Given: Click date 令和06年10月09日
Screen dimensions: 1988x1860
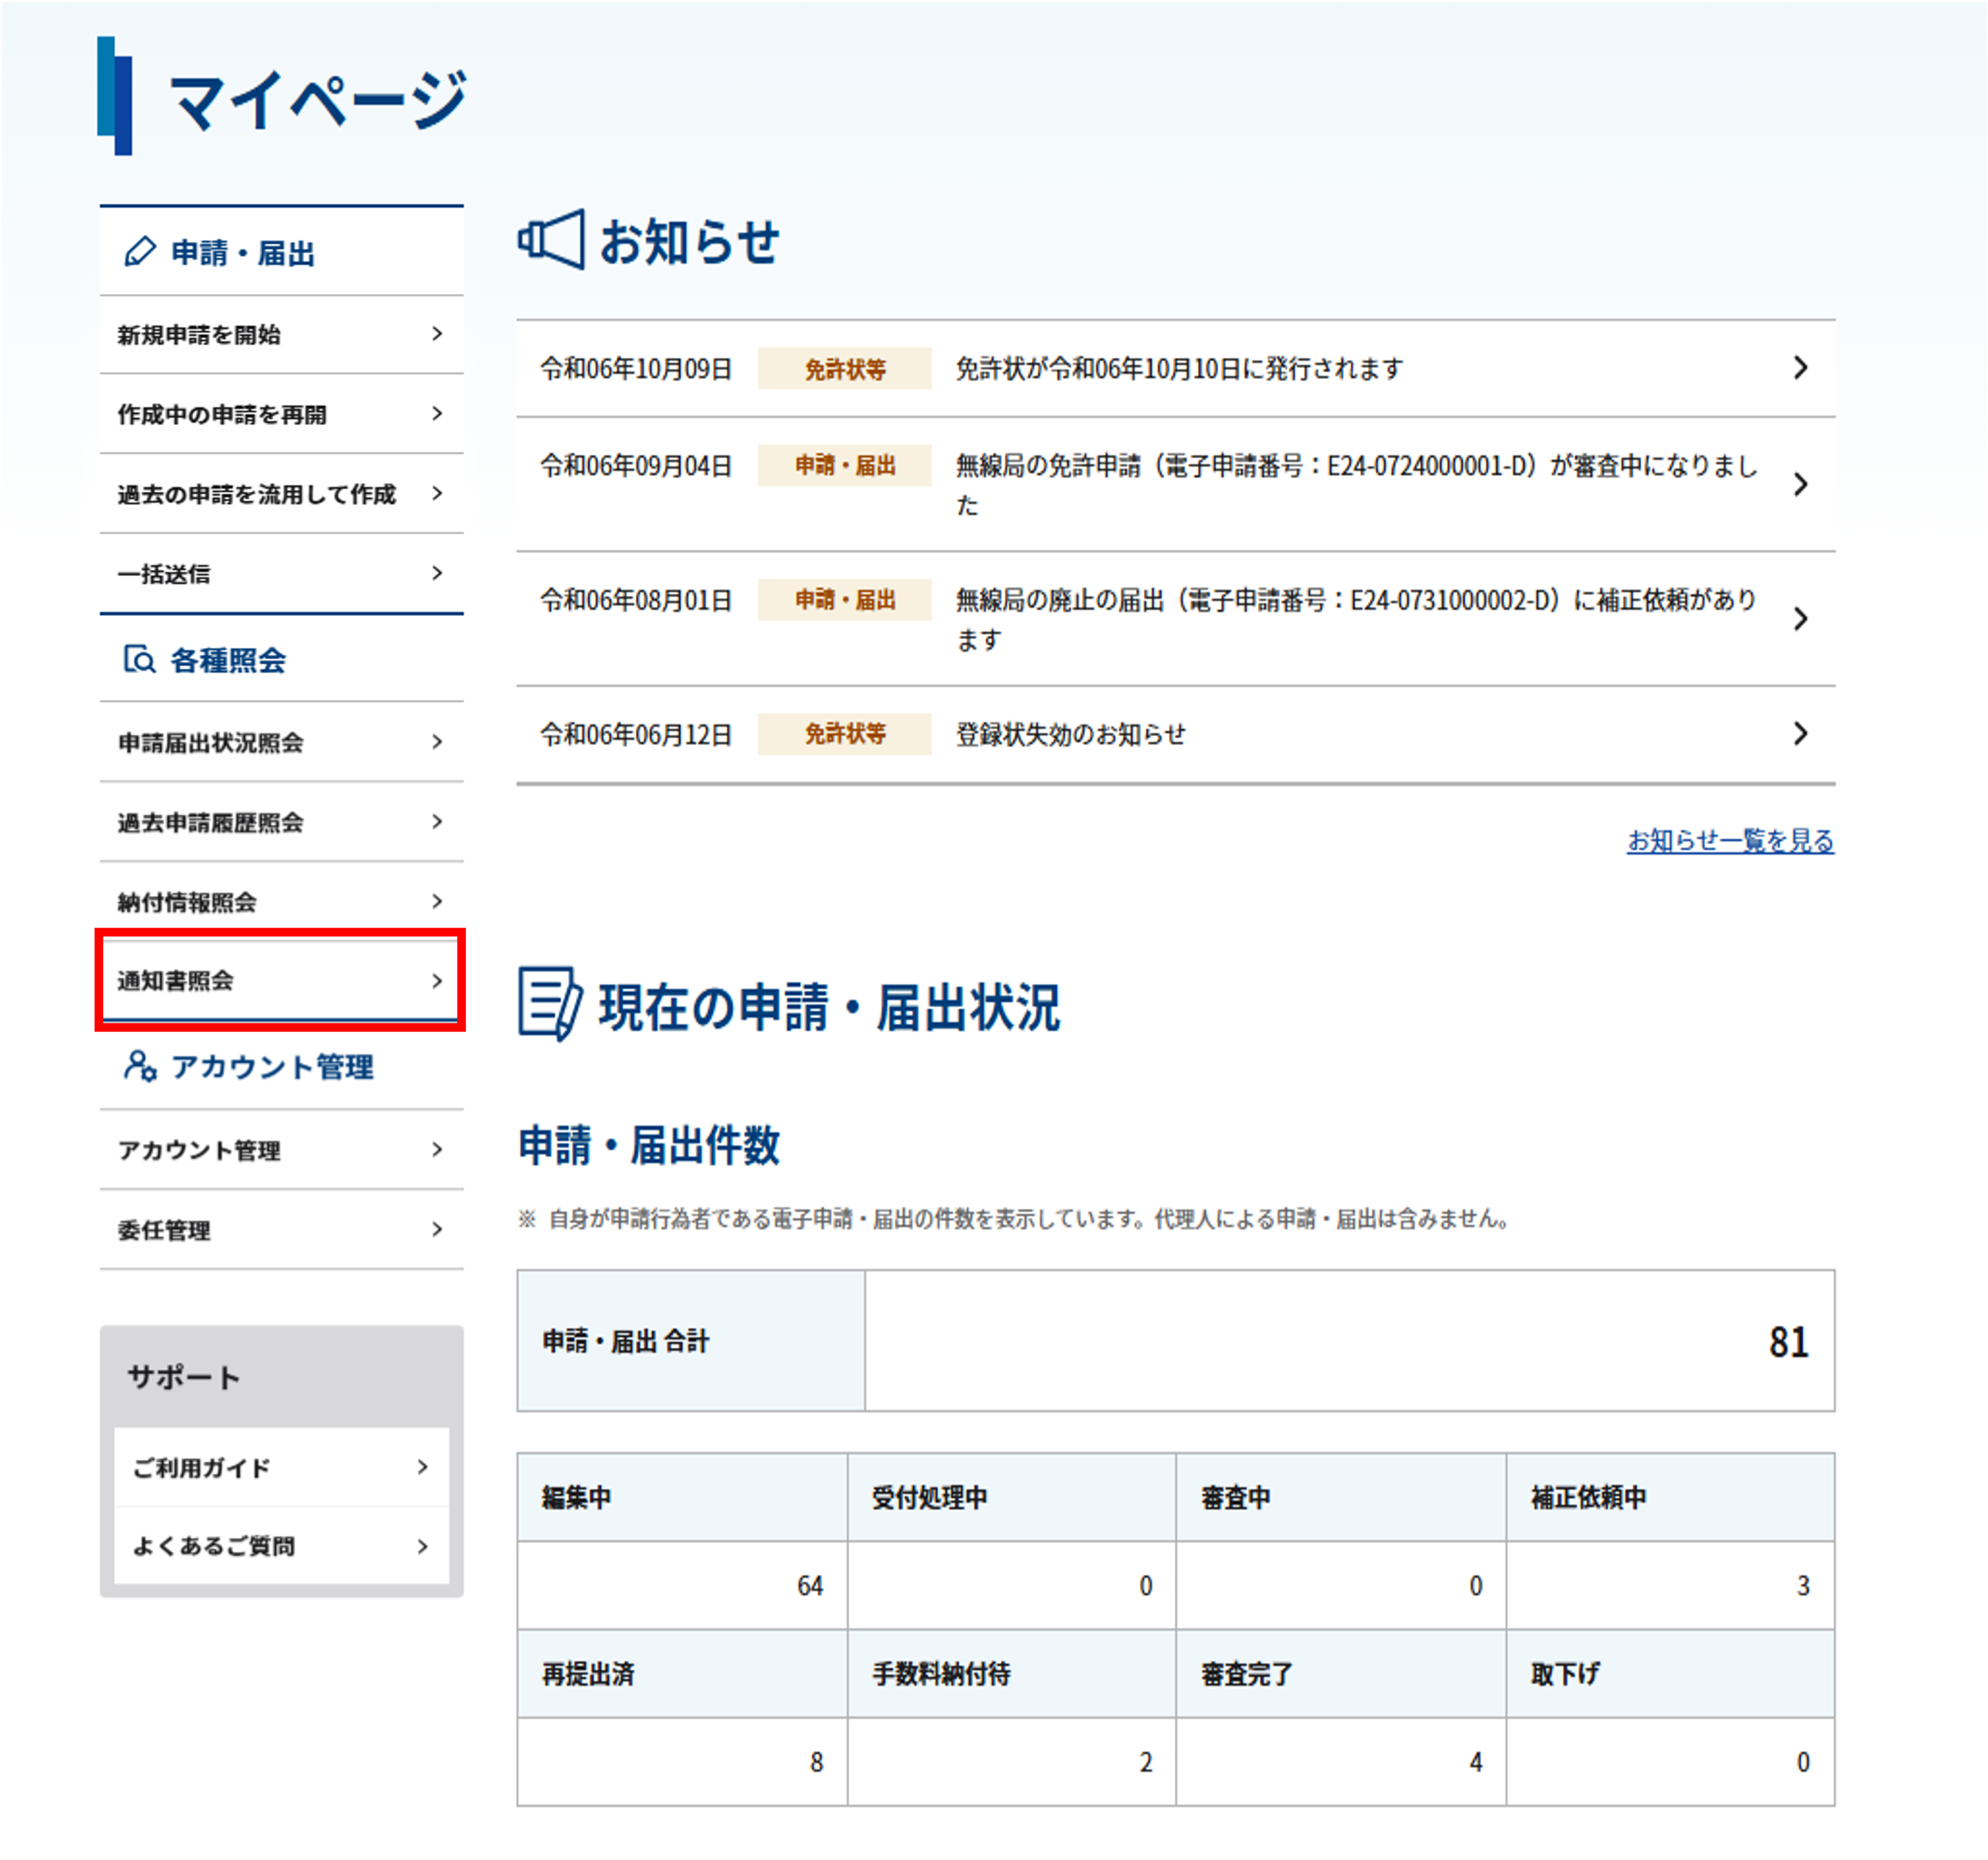Looking at the screenshot, I should coord(636,369).
